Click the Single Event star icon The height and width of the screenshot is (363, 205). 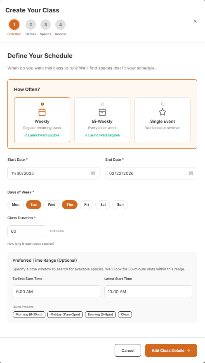[163, 112]
